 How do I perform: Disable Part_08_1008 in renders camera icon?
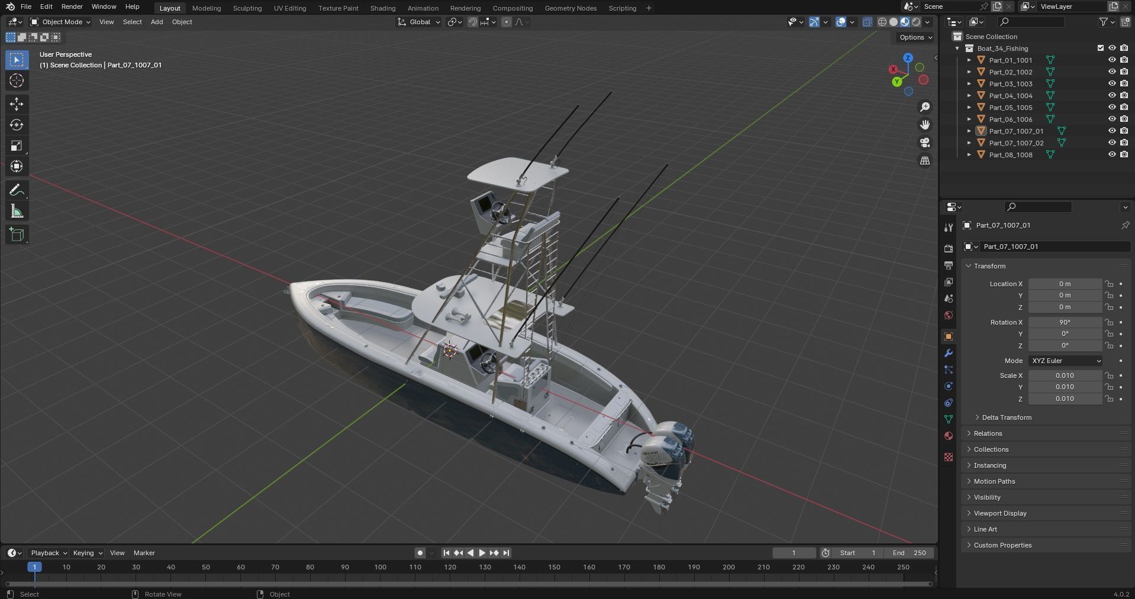1124,154
